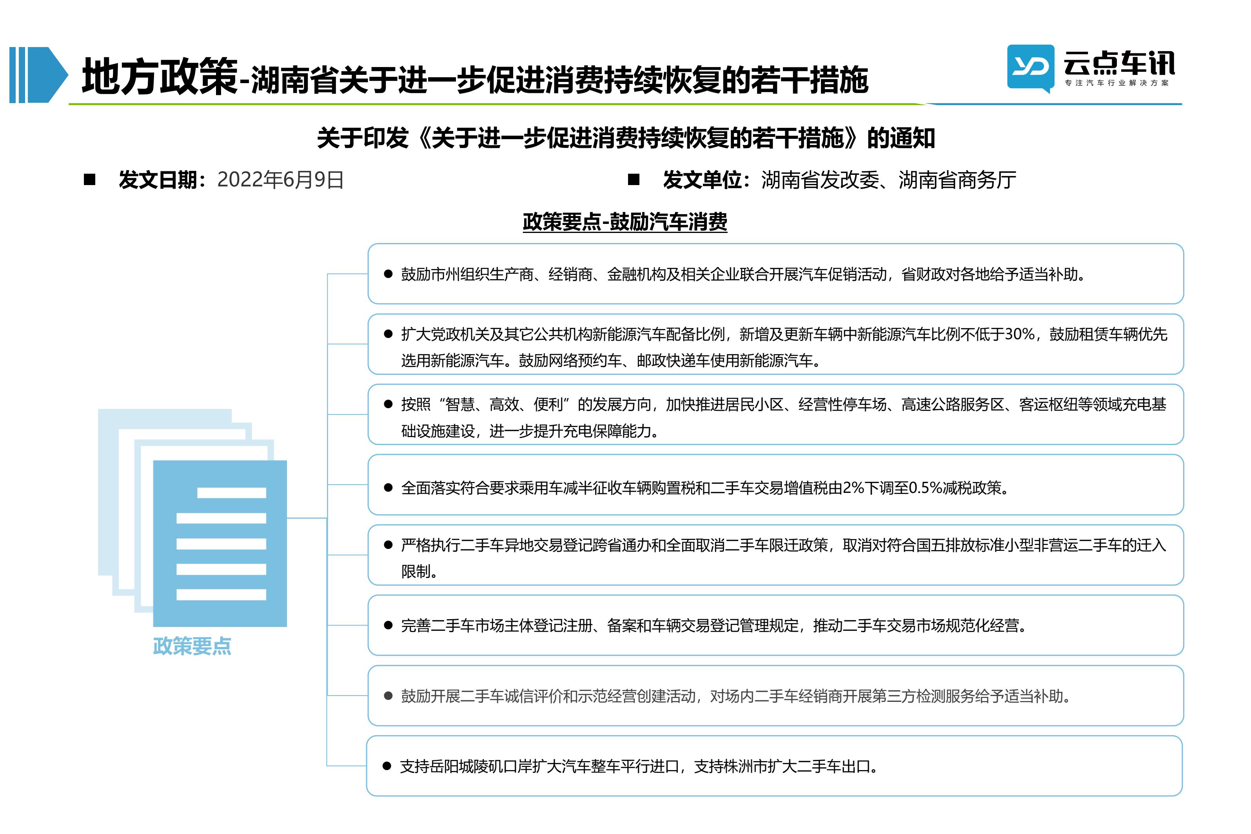Click the stacked documents policy icon
This screenshot has height=834, width=1251.
point(192,517)
